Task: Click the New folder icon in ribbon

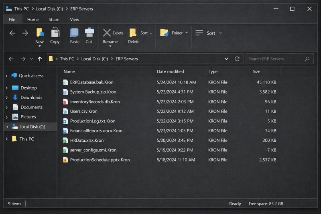Action: [x=40, y=33]
